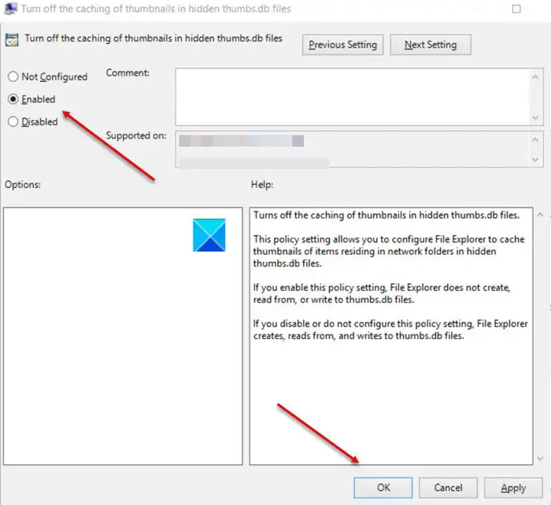Image resolution: width=551 pixels, height=505 pixels.
Task: Click the Supported on: label
Action: pyautogui.click(x=136, y=135)
